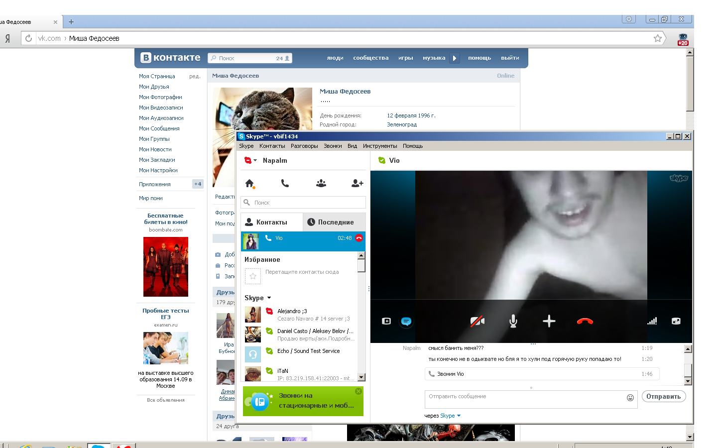Click the Звоним Vio call entry
The width and height of the screenshot is (717, 448).
[542, 374]
